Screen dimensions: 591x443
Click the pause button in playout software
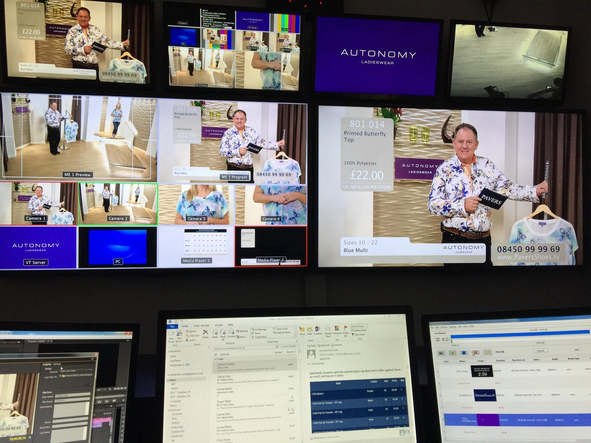click(x=475, y=352)
